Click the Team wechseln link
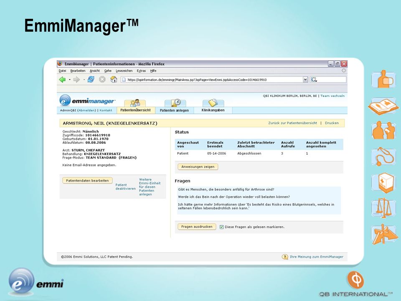The image size is (401, 301). click(x=332, y=96)
